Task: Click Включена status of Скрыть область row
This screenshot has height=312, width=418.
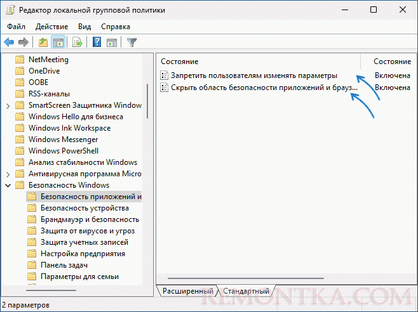Action: click(392, 88)
